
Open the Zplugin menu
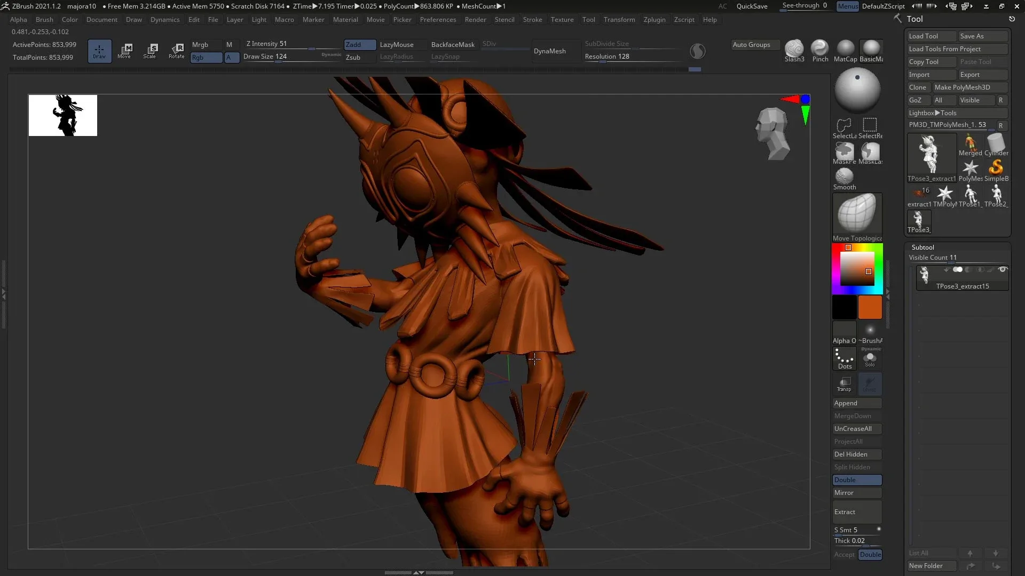tap(655, 20)
